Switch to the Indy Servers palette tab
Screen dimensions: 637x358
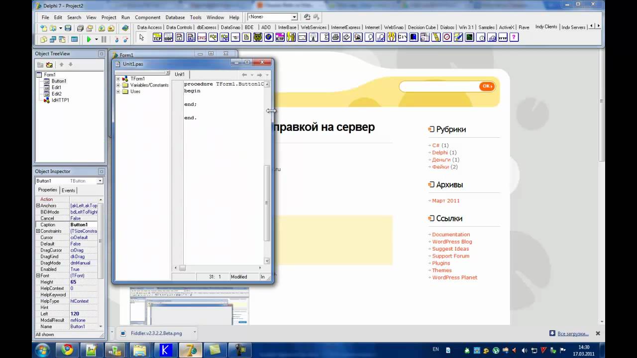(573, 27)
